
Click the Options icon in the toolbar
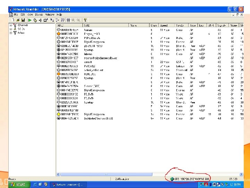(46, 20)
